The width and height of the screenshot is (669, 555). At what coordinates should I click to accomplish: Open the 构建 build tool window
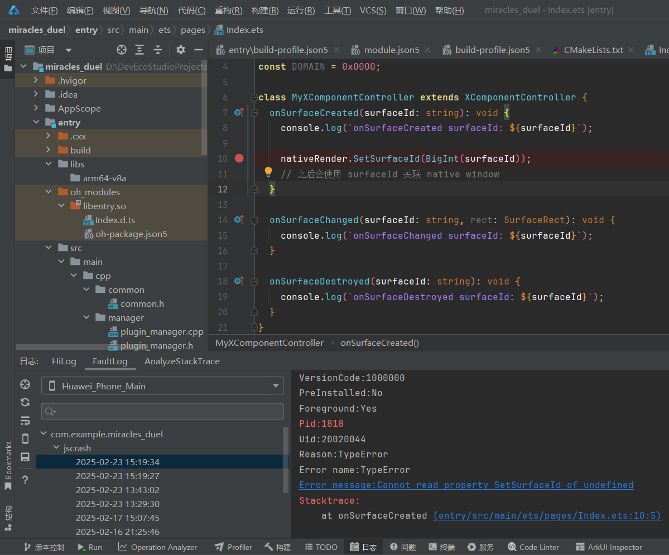click(278, 547)
